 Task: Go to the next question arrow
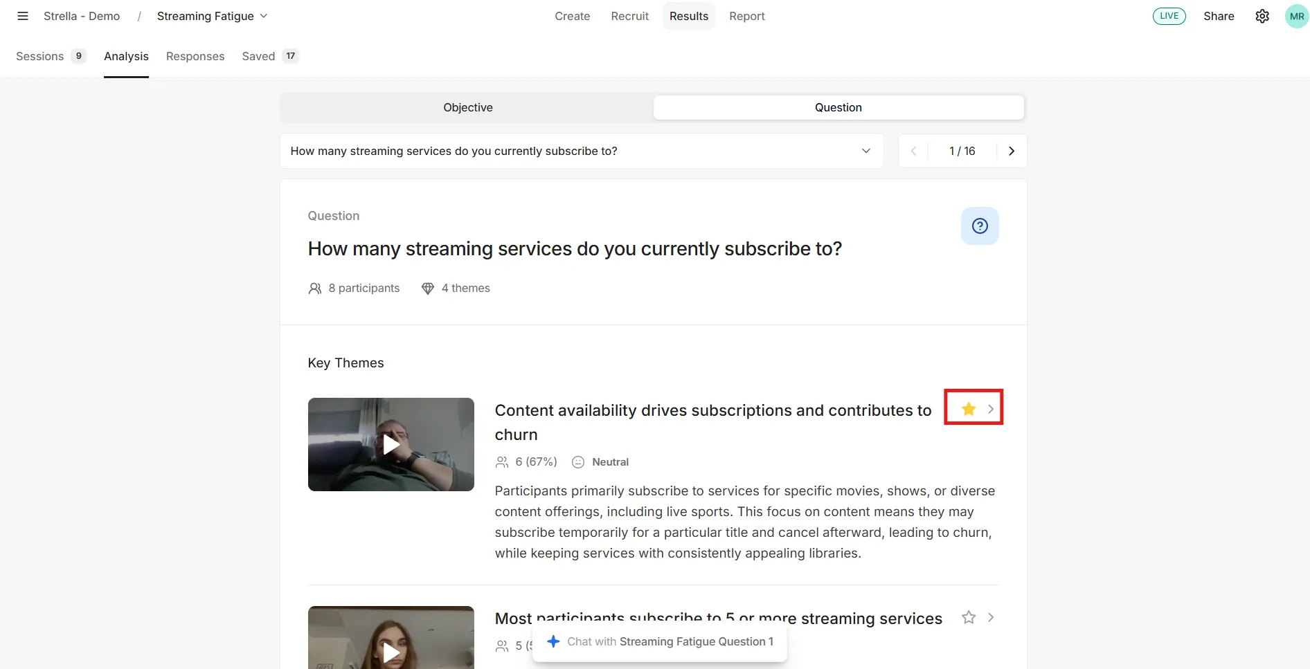click(x=1012, y=151)
